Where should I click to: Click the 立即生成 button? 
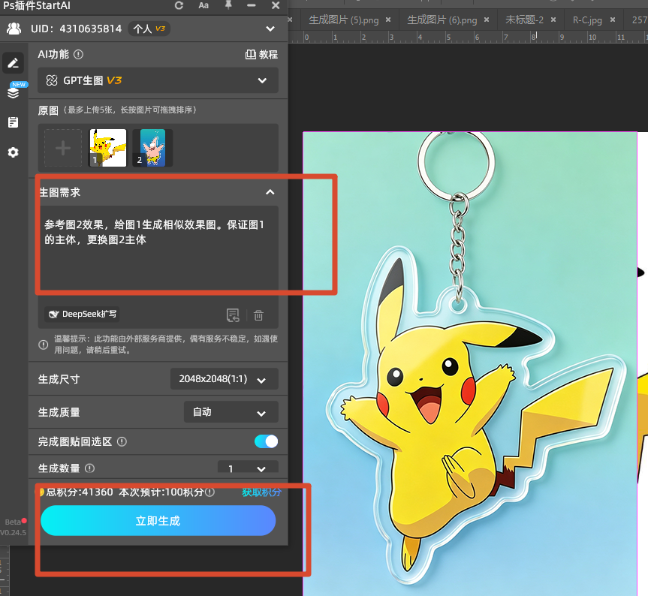pos(158,521)
